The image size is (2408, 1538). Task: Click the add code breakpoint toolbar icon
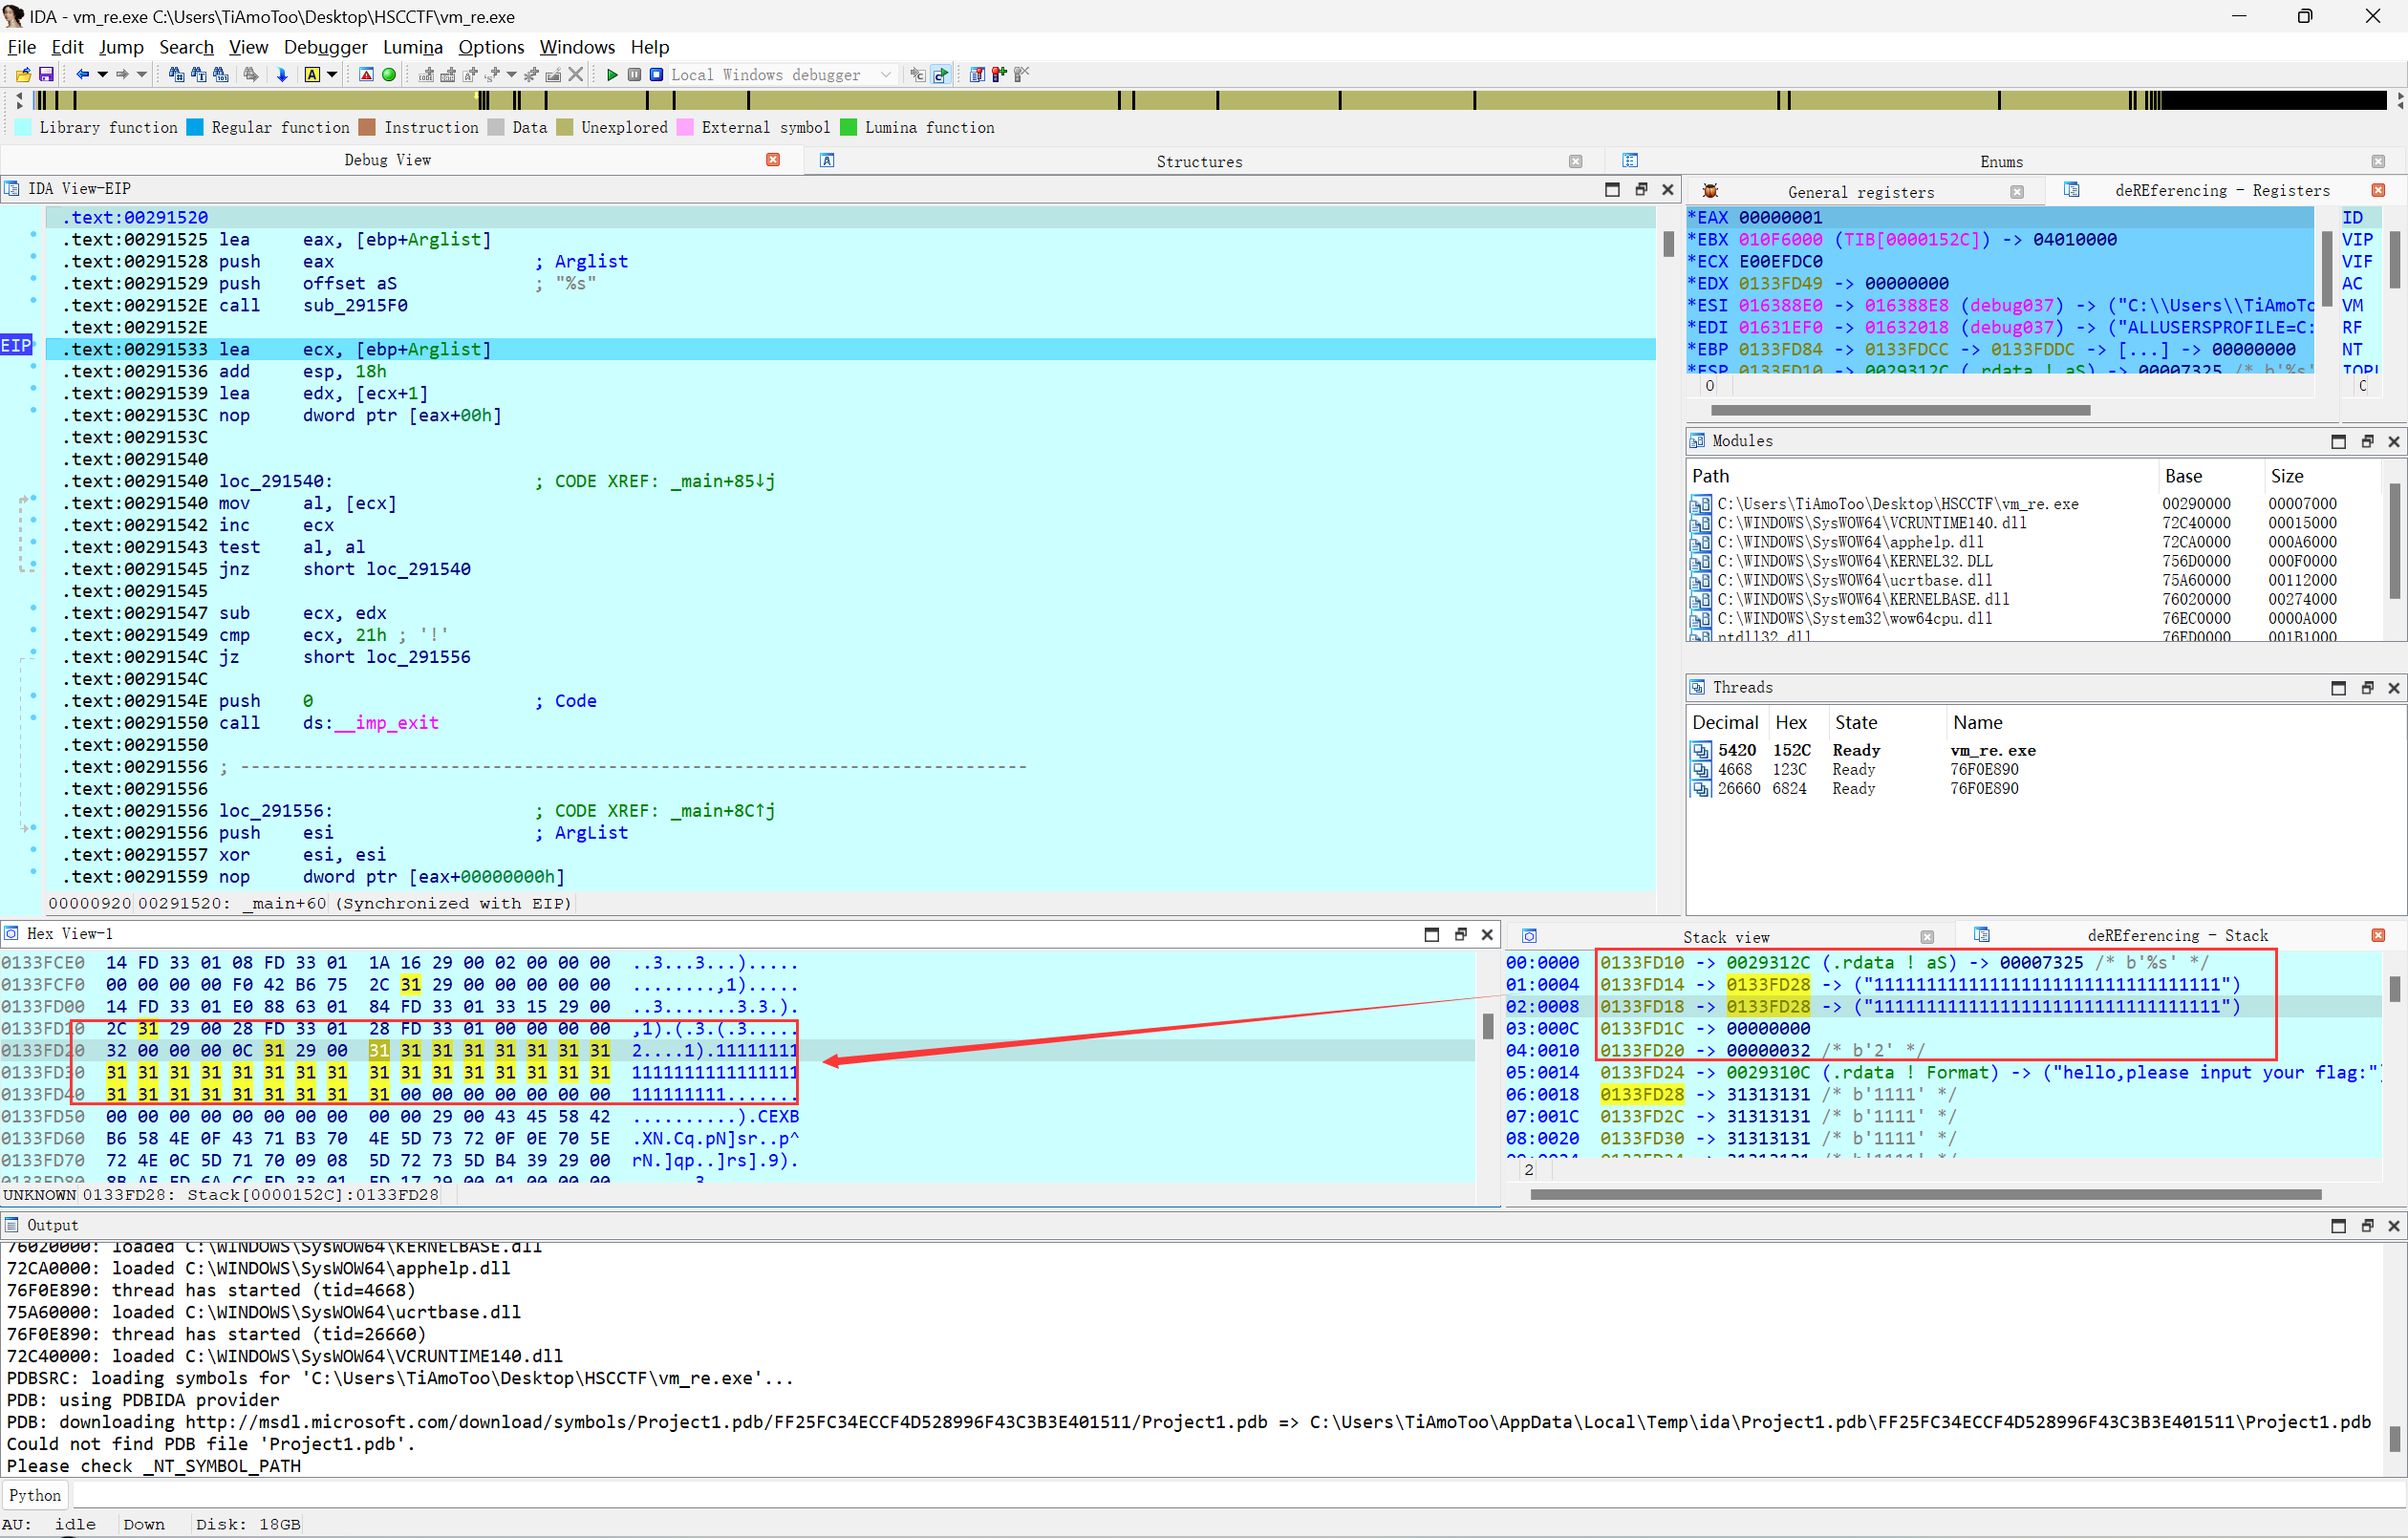tap(427, 75)
